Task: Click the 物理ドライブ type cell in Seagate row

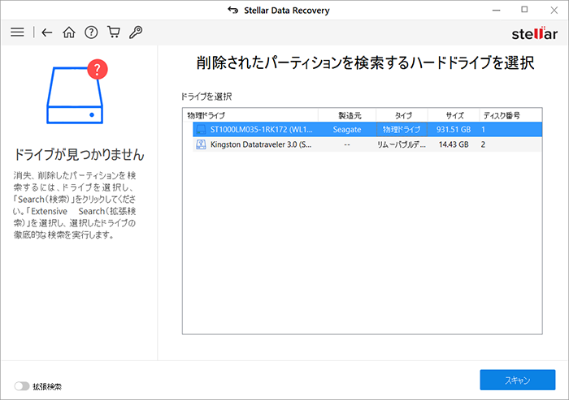Action: (x=402, y=130)
